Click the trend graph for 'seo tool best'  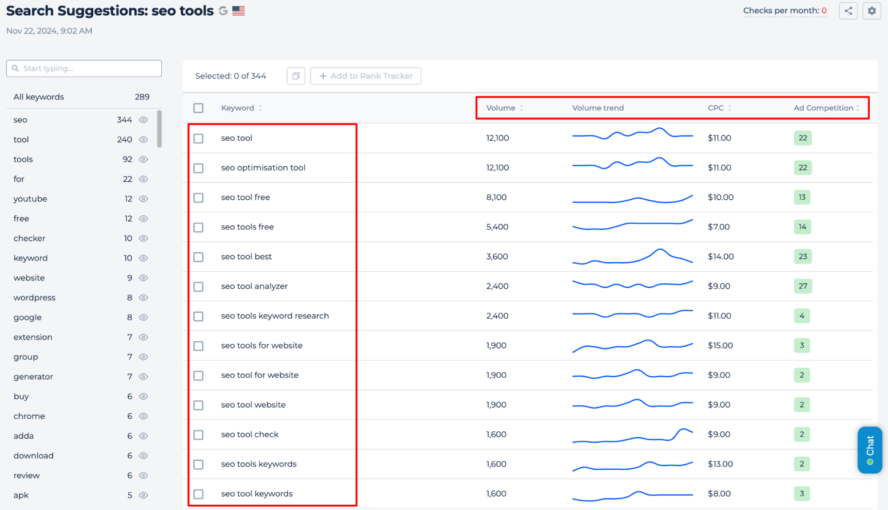632,257
